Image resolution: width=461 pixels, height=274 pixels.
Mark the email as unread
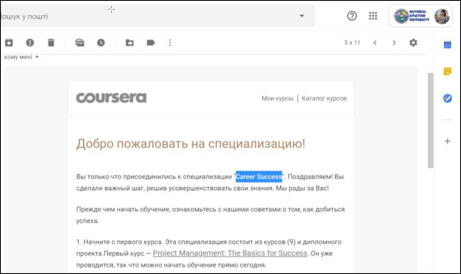click(80, 43)
